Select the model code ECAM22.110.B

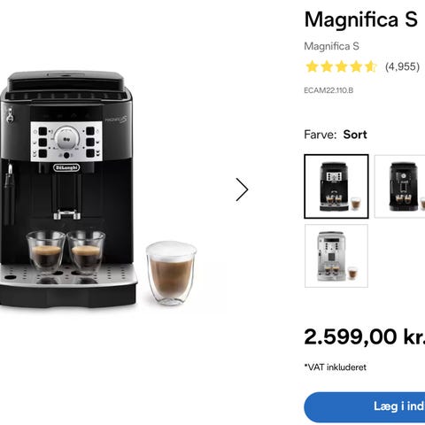[328, 90]
